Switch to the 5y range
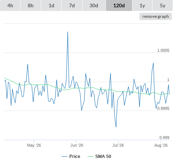Viewport: 173px width, 166px height. click(x=162, y=5)
